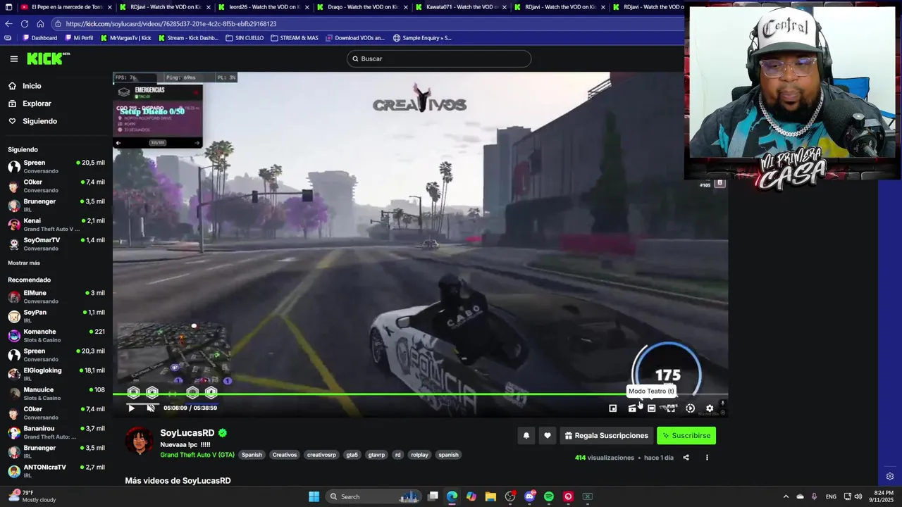
Task: Select the gtavrp tag
Action: (x=377, y=455)
